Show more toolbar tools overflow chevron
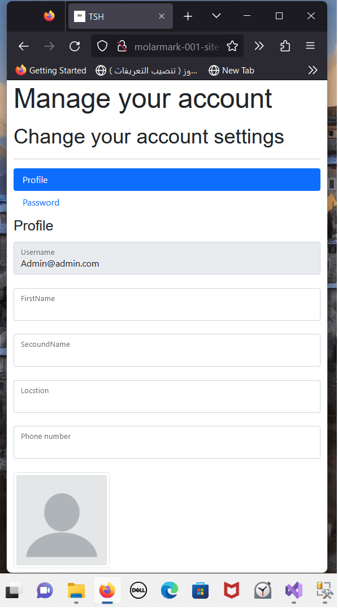The width and height of the screenshot is (338, 610). (259, 46)
